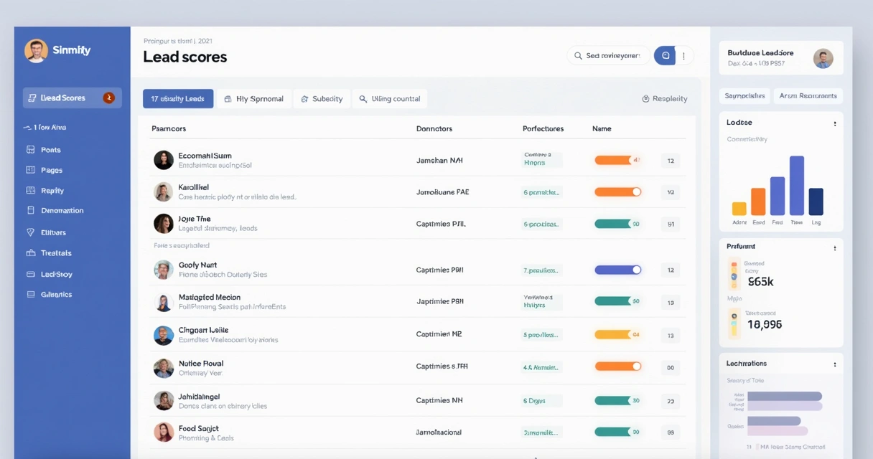Click the Lead Scores notification badge
This screenshot has width=873, height=459.
(108, 98)
